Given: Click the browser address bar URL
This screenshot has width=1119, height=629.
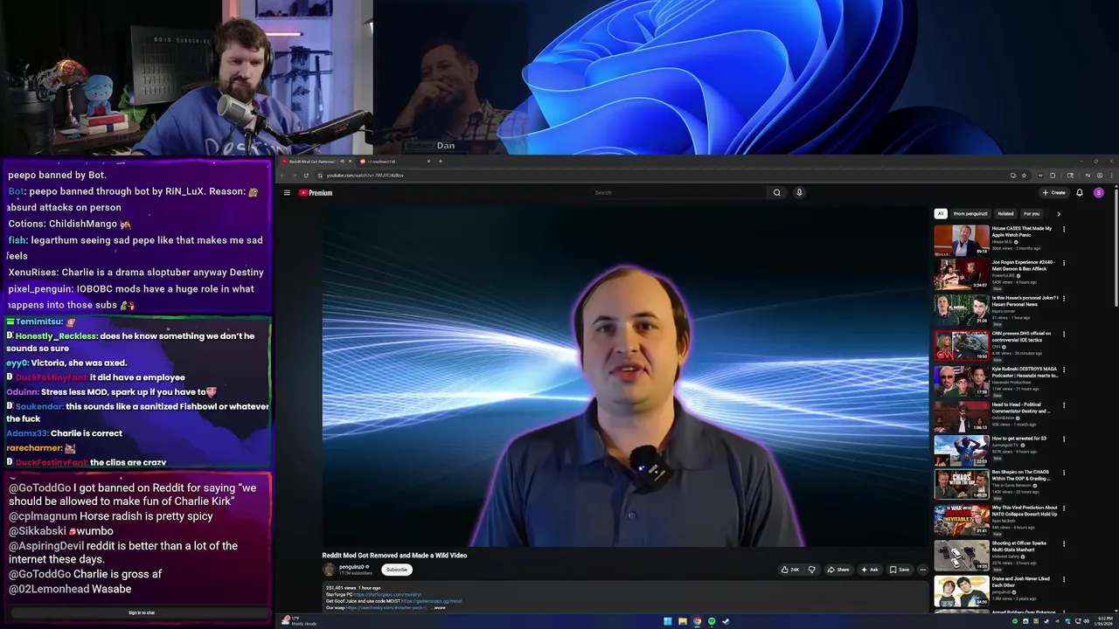Looking at the screenshot, I should (x=365, y=176).
